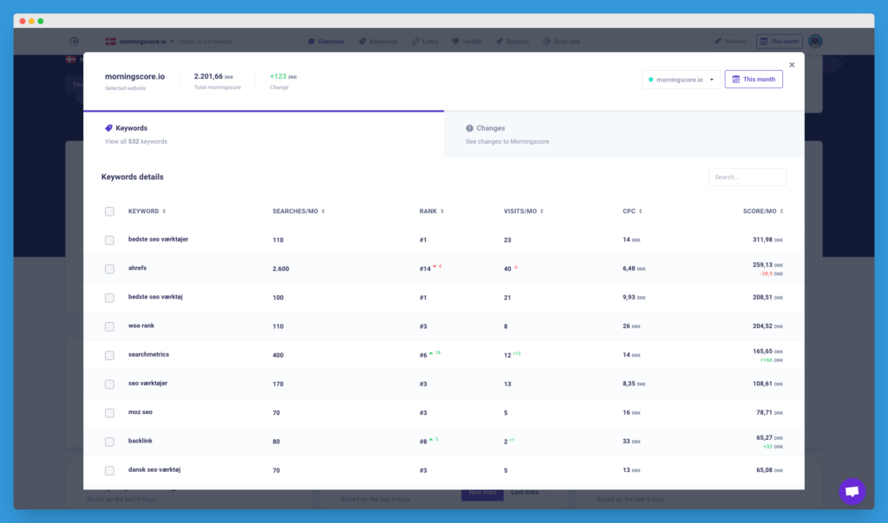This screenshot has height=523, width=888.
Task: Sort table by Score/Mo arrows
Action: coord(782,211)
